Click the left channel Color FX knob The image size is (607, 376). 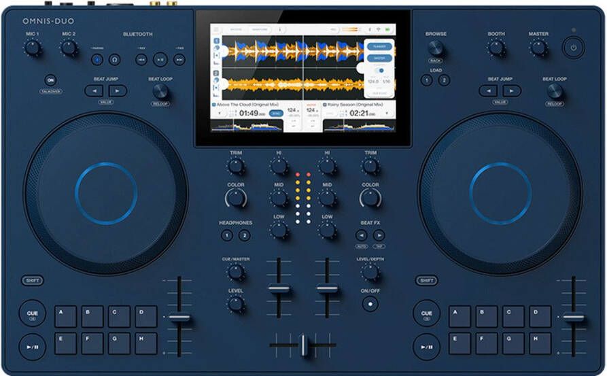pos(235,199)
